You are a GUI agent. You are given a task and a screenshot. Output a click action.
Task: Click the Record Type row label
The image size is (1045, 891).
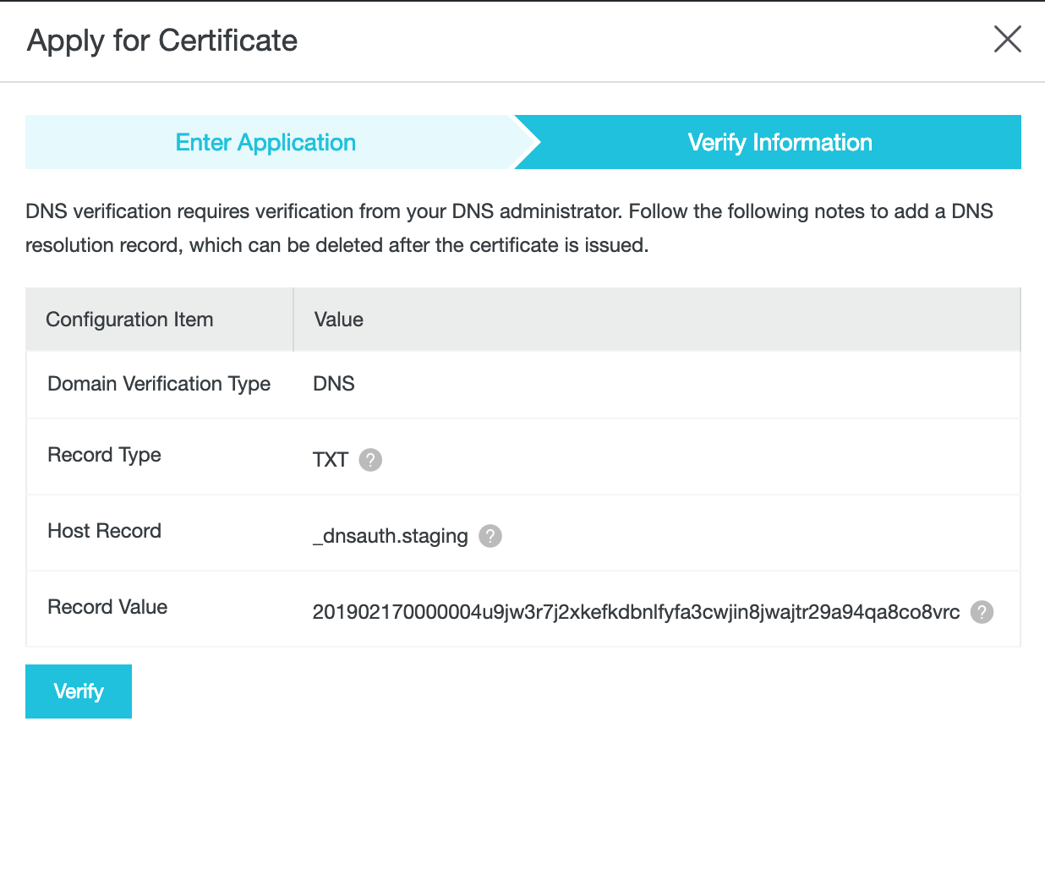click(104, 455)
